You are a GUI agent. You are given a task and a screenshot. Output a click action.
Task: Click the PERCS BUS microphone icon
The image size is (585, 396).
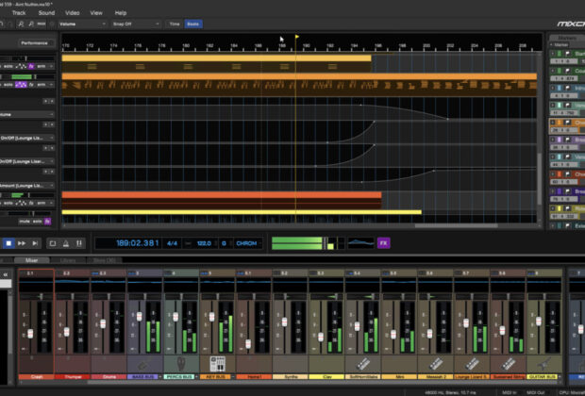coord(179,363)
